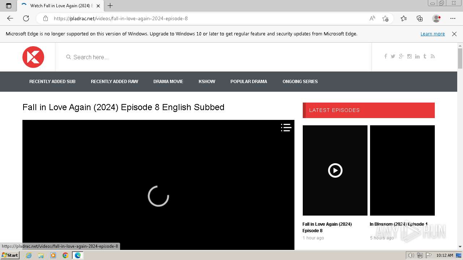This screenshot has width=463, height=260.
Task: Open Edge Settings and more menu
Action: point(453,18)
